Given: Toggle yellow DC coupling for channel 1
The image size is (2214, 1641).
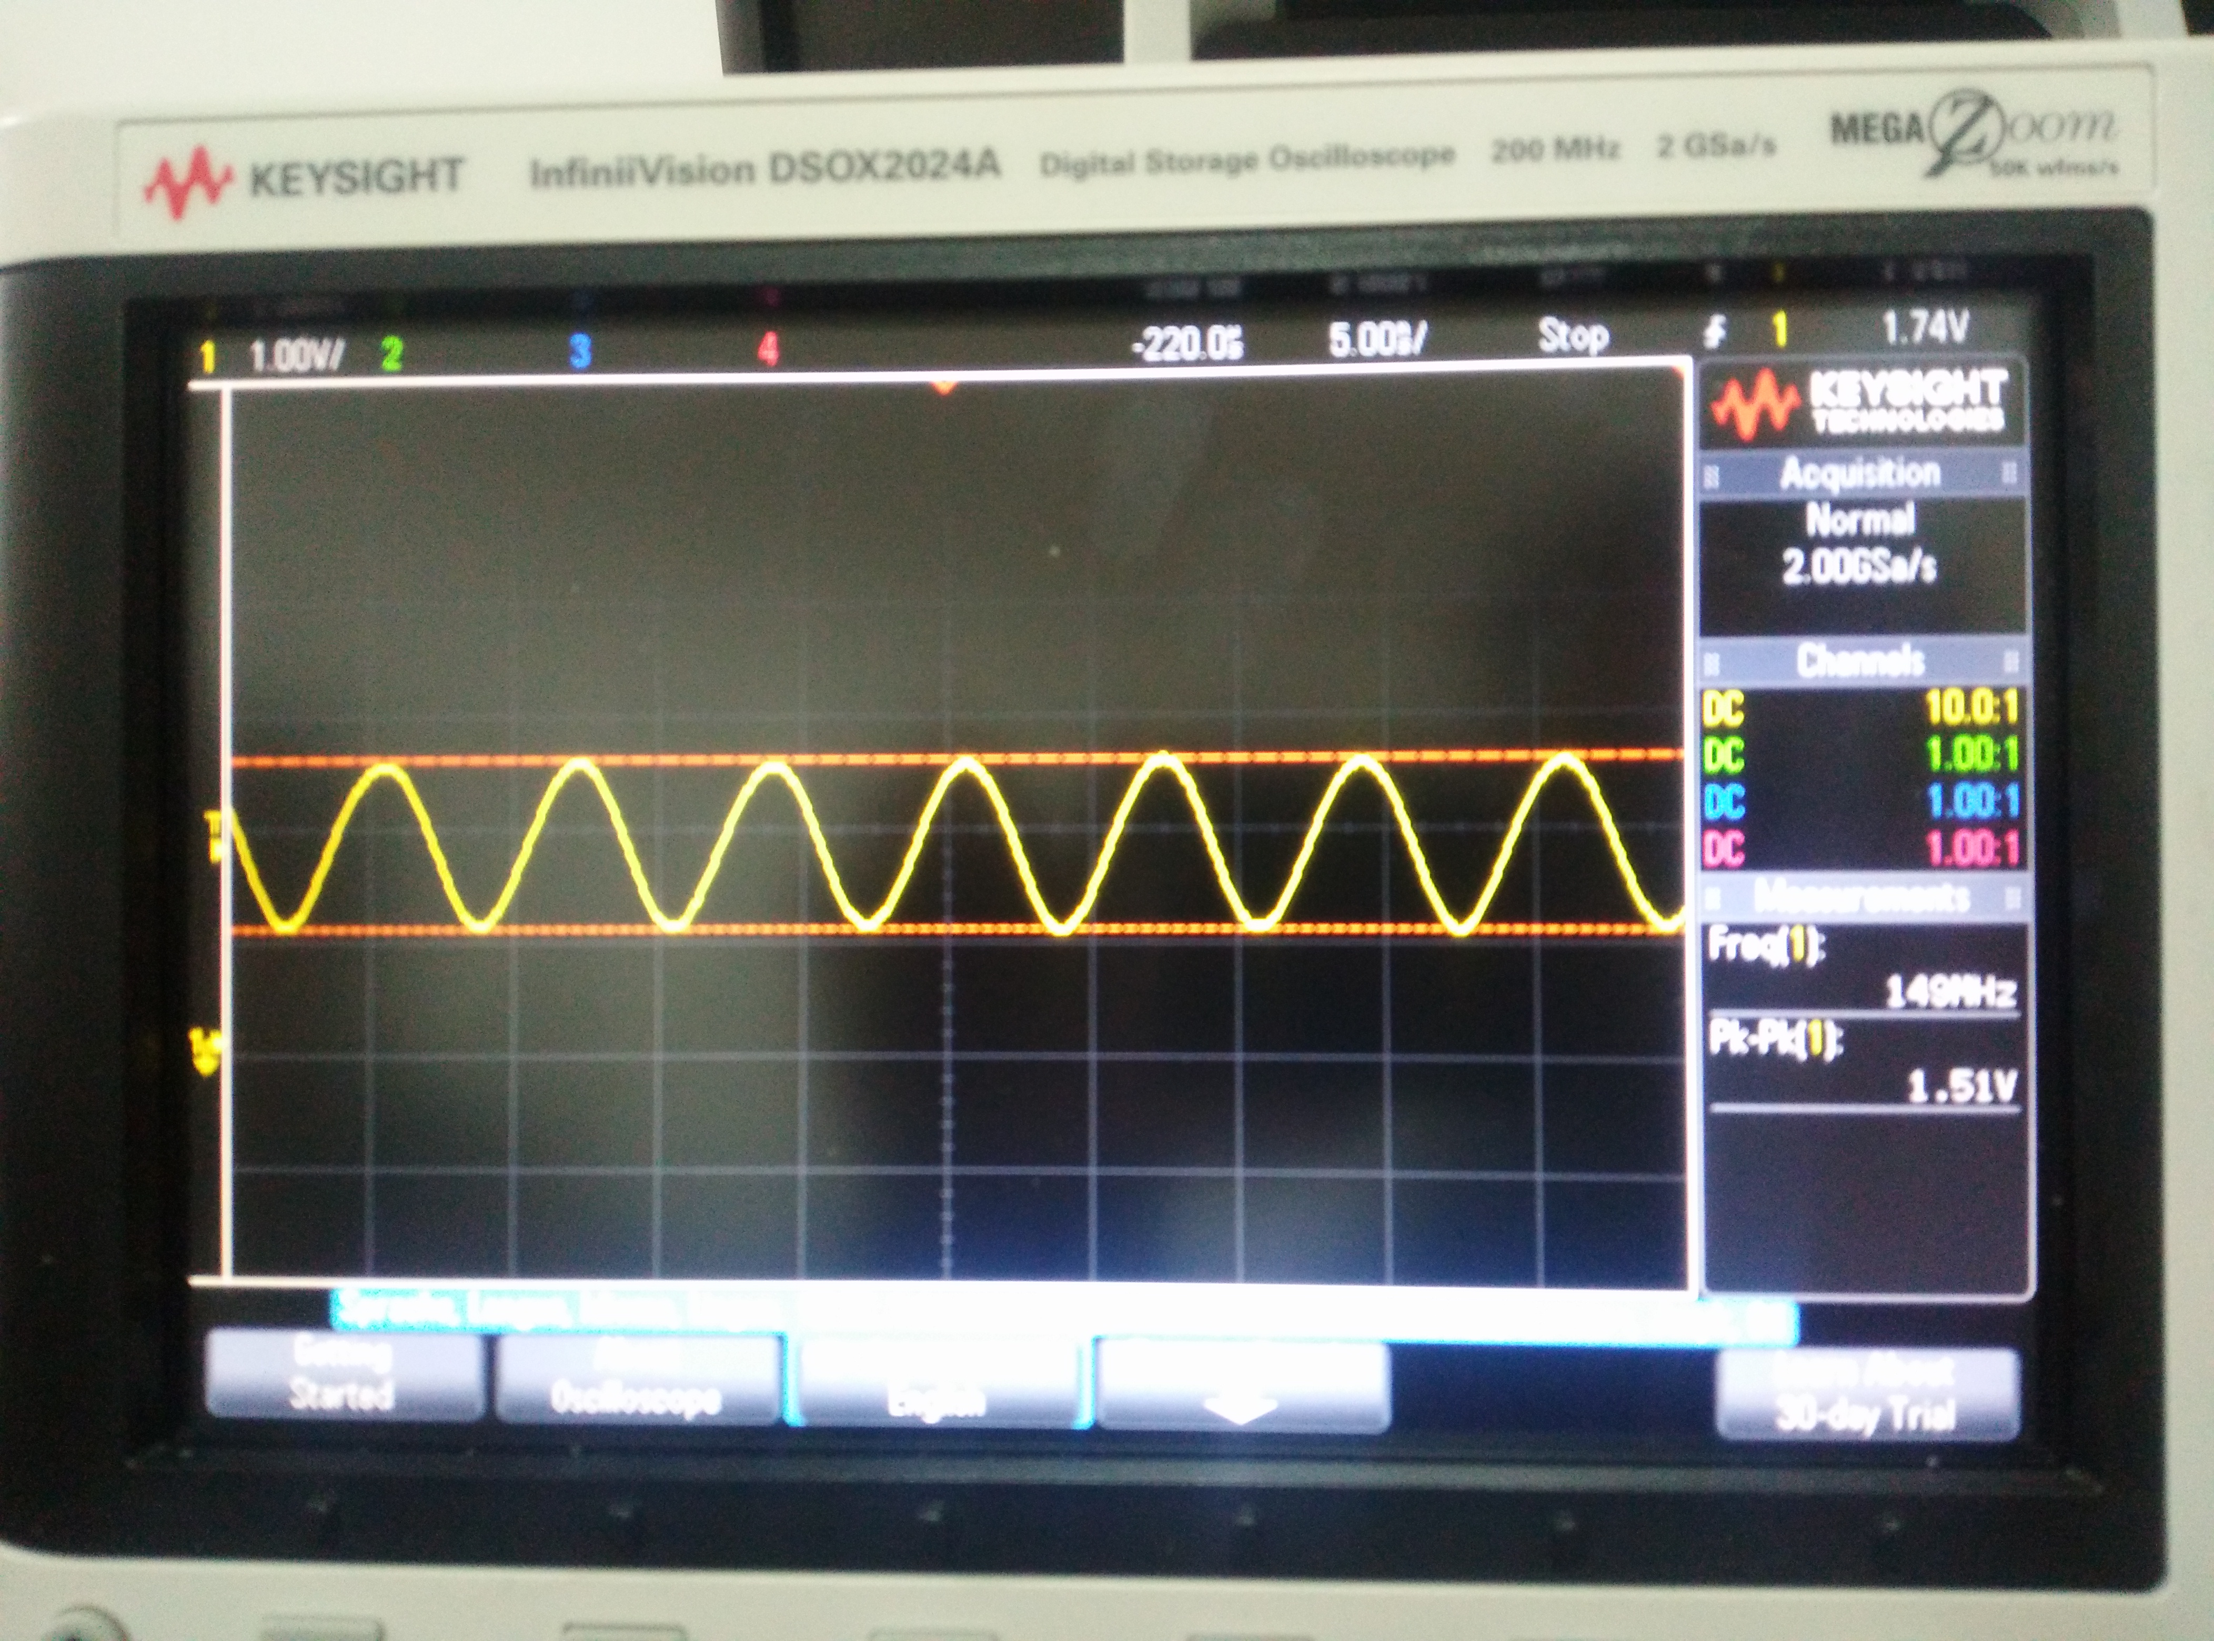Looking at the screenshot, I should coord(1724,710).
